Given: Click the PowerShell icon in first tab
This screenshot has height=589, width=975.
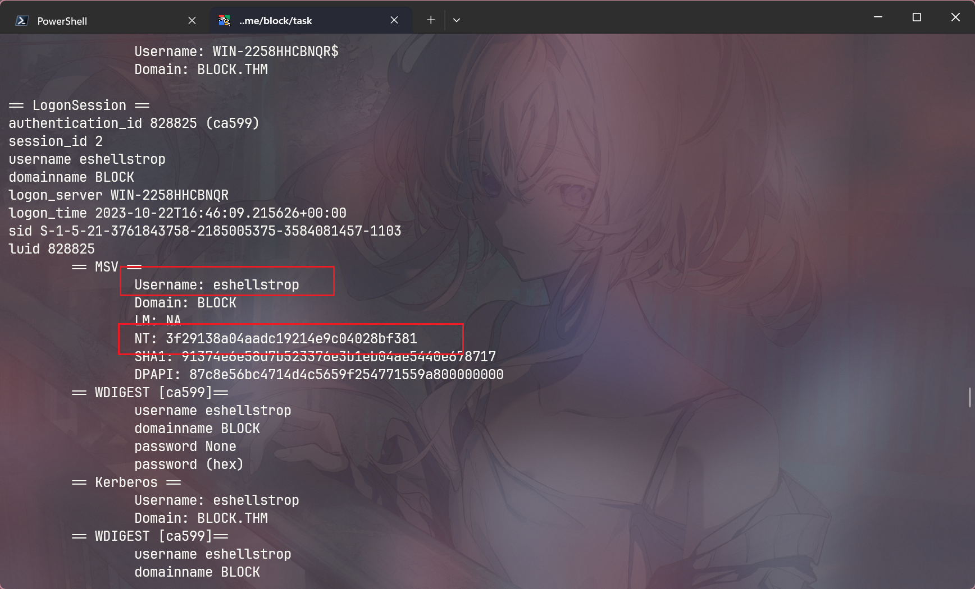Looking at the screenshot, I should point(22,21).
